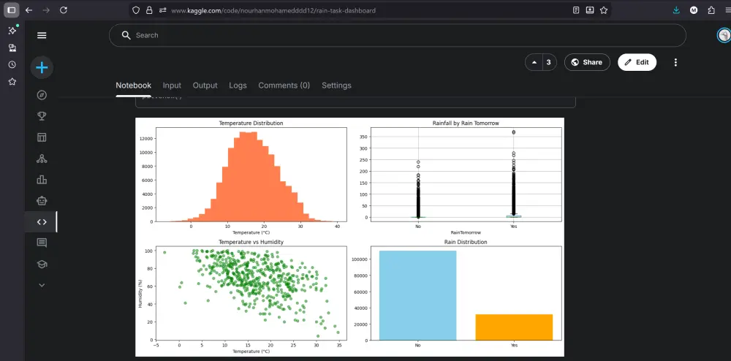Screen dimensions: 731x361
Task: Open the shield tracking protection icon
Action: click(136, 10)
